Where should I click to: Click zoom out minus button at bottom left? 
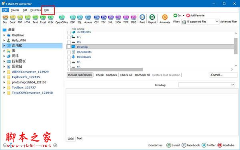(5, 145)
